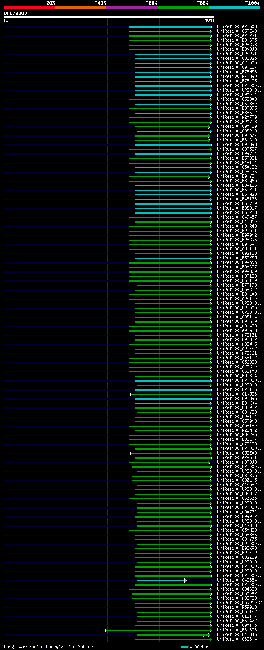The height and width of the screenshot is (650, 264).
Task: Open hit UniRef100_B6TKS5
Action: (x=237, y=258)
